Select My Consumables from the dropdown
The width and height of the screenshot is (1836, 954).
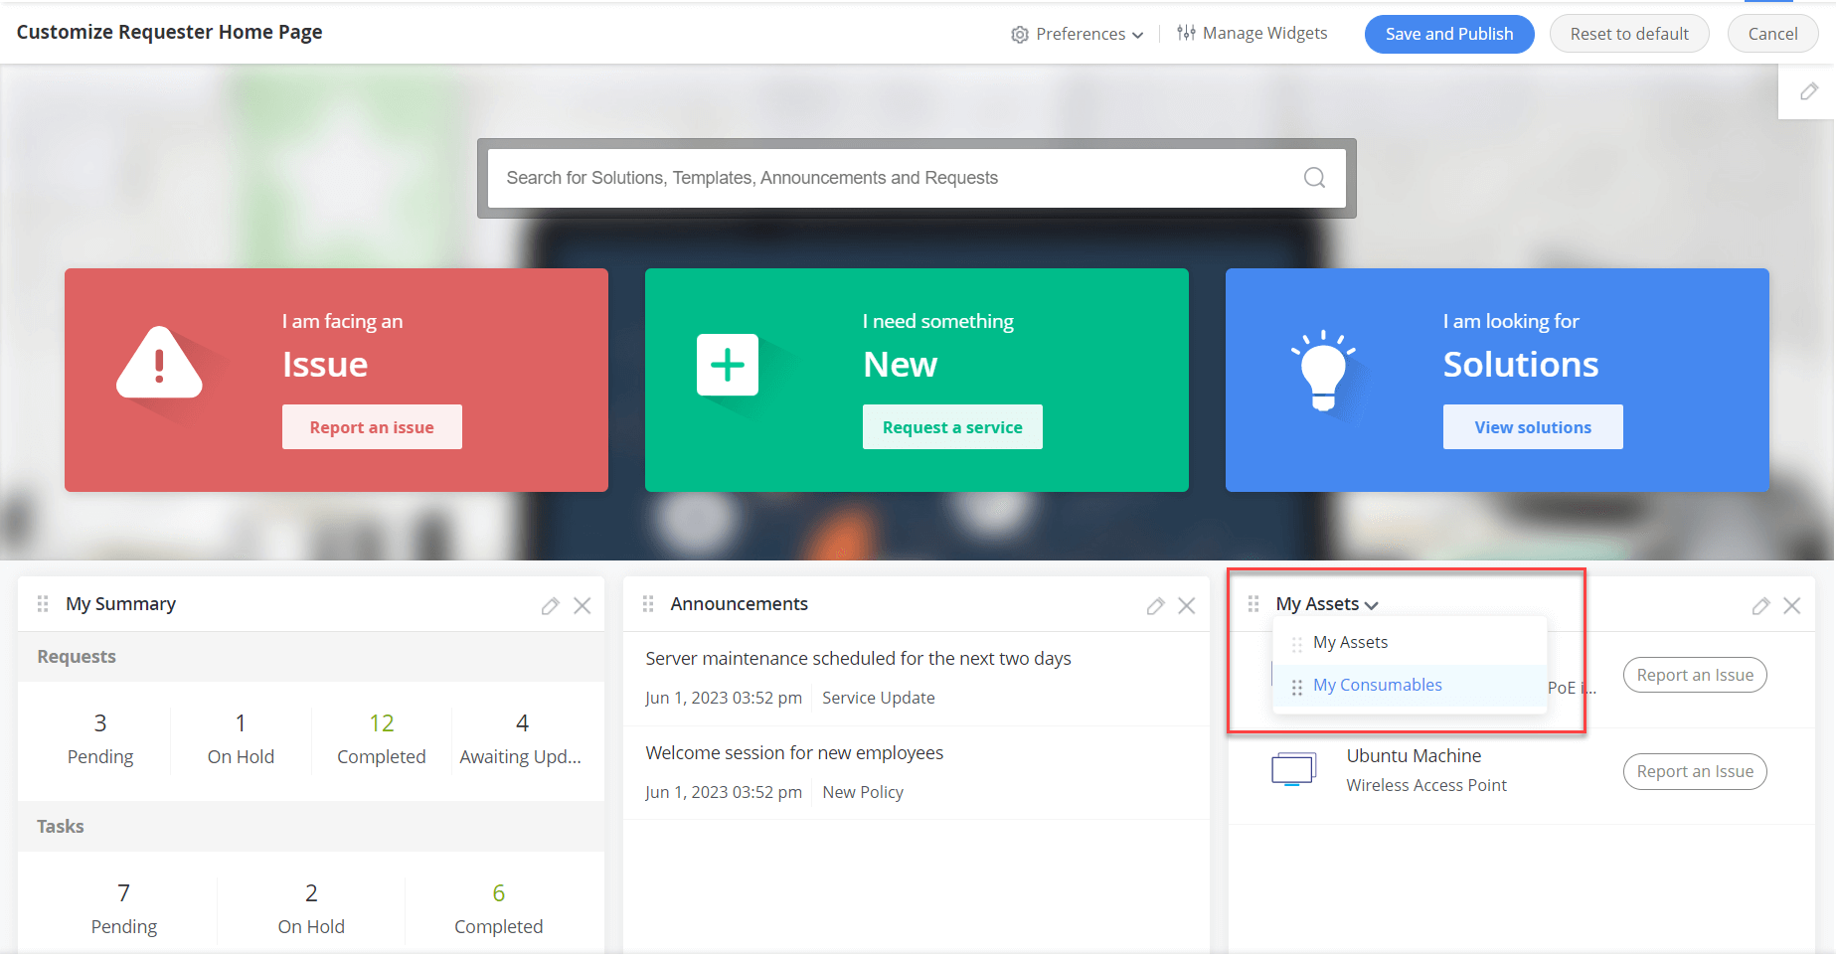pos(1377,686)
